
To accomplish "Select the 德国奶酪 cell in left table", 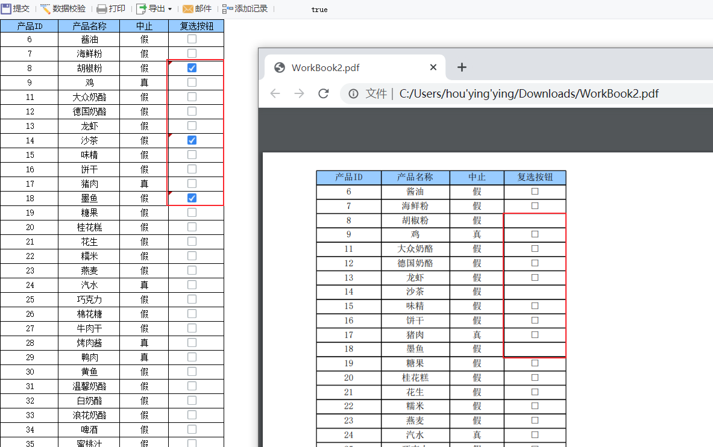I will 89,111.
